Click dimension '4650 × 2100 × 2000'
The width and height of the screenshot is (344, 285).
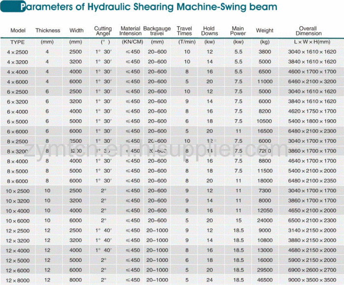[x=312, y=210]
